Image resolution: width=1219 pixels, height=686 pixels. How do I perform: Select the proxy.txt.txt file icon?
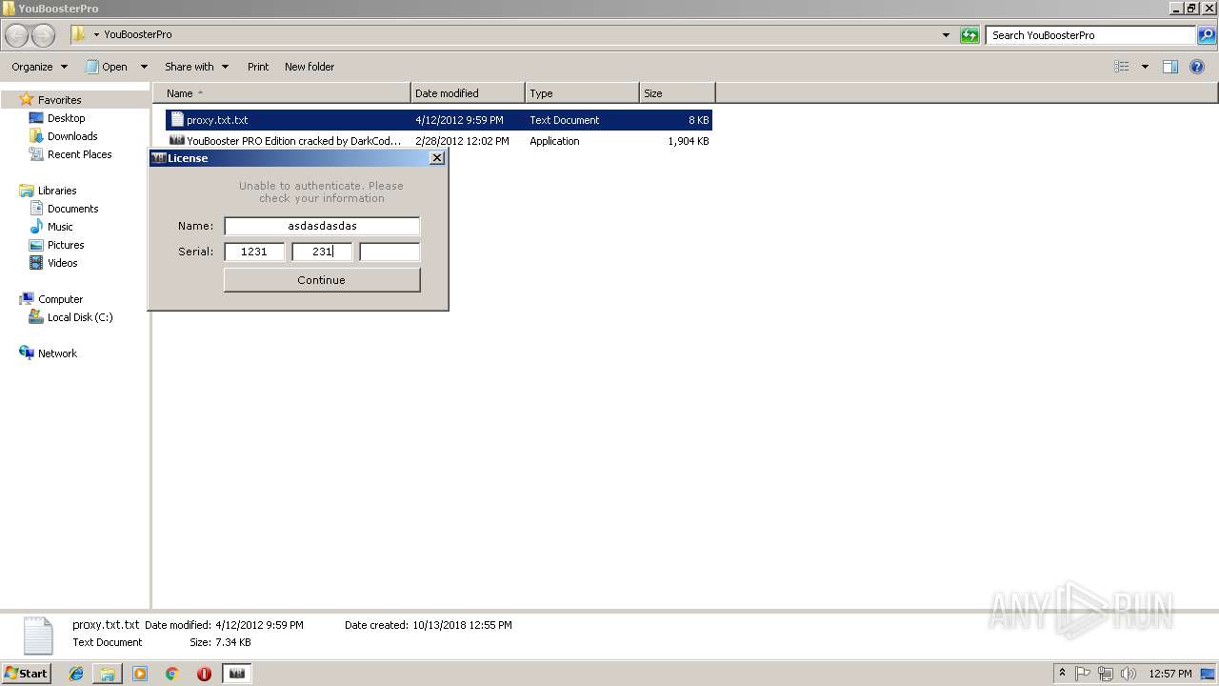coord(177,120)
